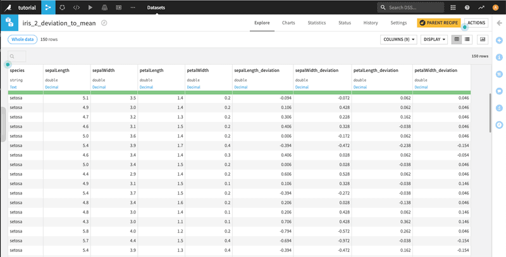Open the lab icon in right sidebar
506x257 pixels.
tap(499, 107)
